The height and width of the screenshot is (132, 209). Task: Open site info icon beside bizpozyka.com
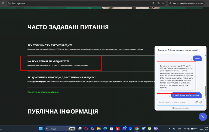pos(9,3)
